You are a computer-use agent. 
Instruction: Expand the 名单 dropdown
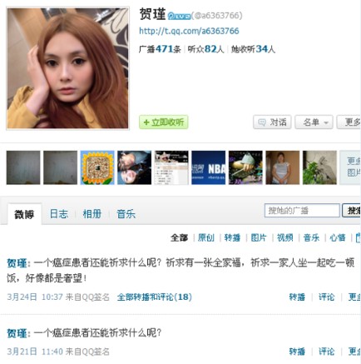(314, 122)
